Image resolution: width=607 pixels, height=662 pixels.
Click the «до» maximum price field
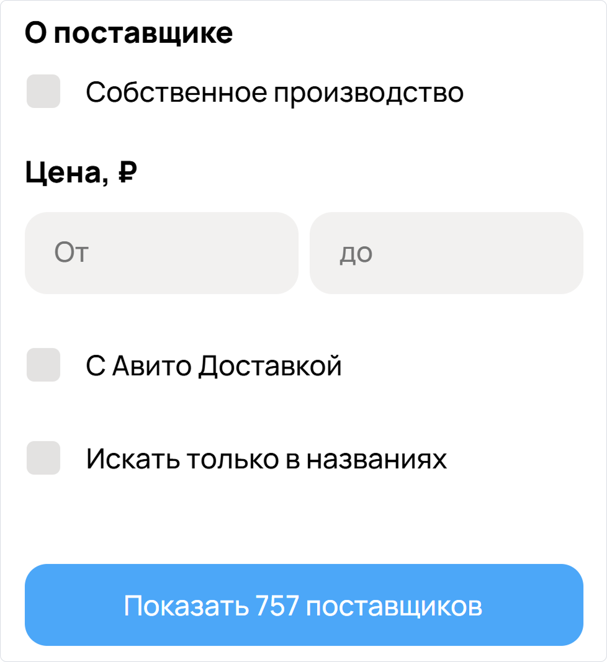point(446,253)
